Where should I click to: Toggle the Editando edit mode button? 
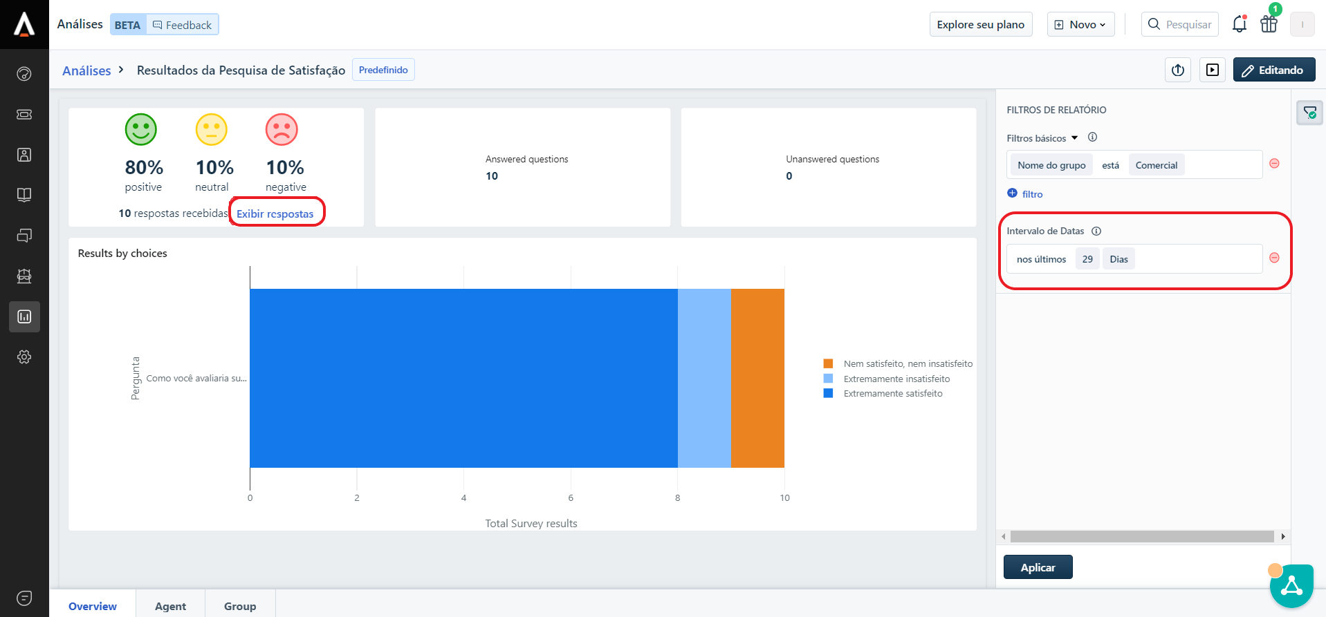tap(1273, 70)
